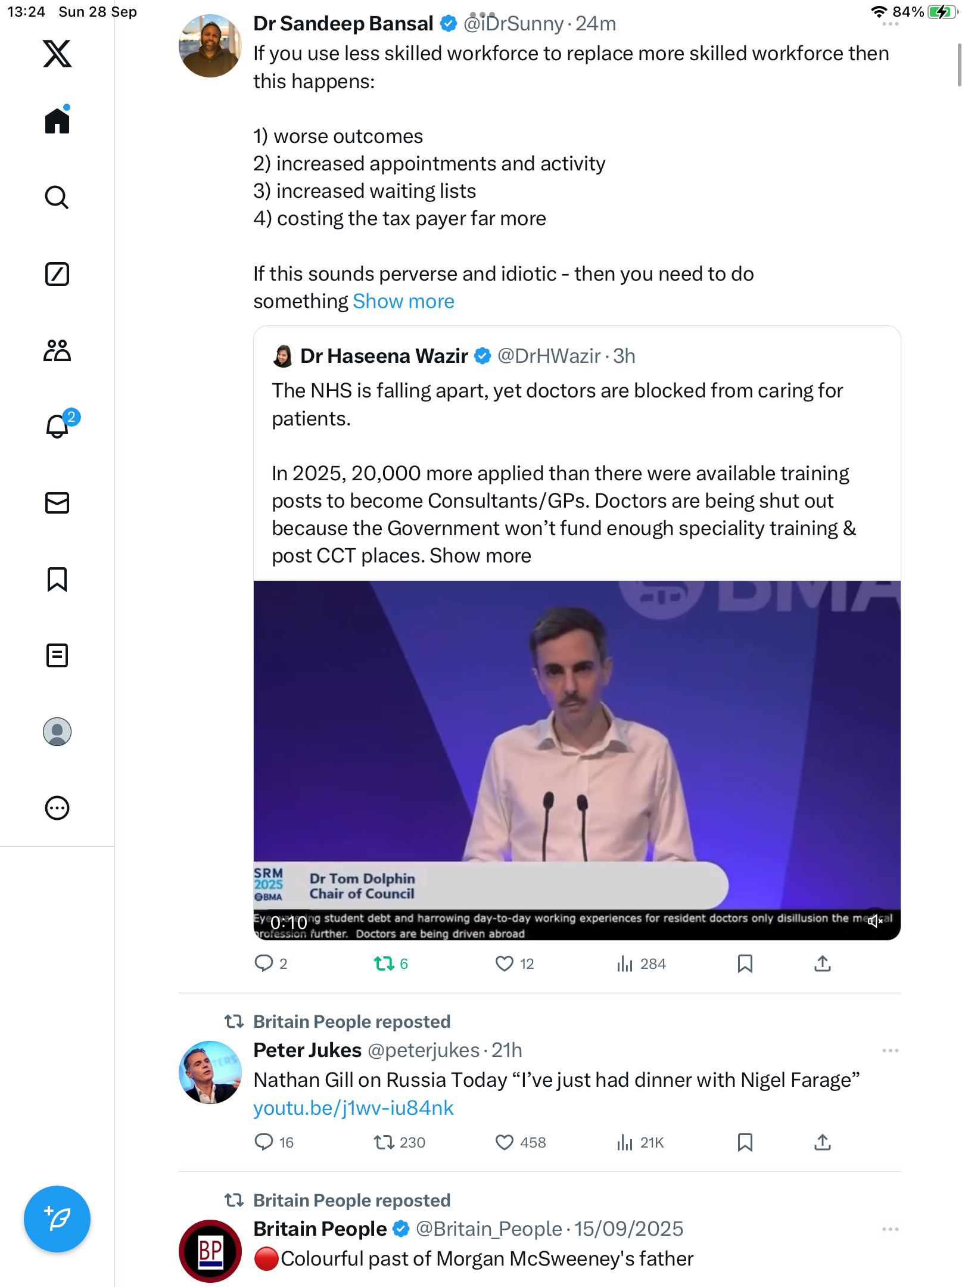
Task: Click the page scrollbar on right edge
Action: (x=959, y=66)
